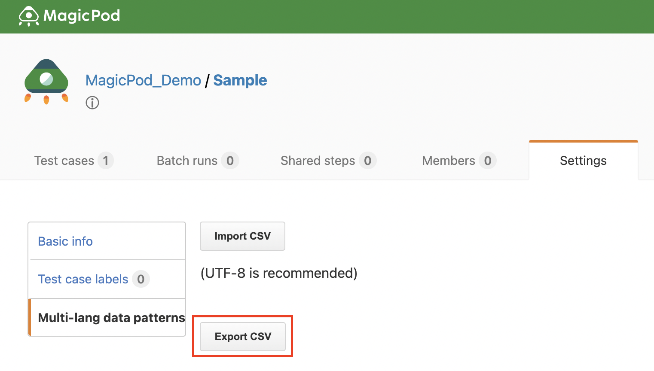This screenshot has width=654, height=371.
Task: Click the MagicPod robot logo icon
Action: [x=29, y=16]
